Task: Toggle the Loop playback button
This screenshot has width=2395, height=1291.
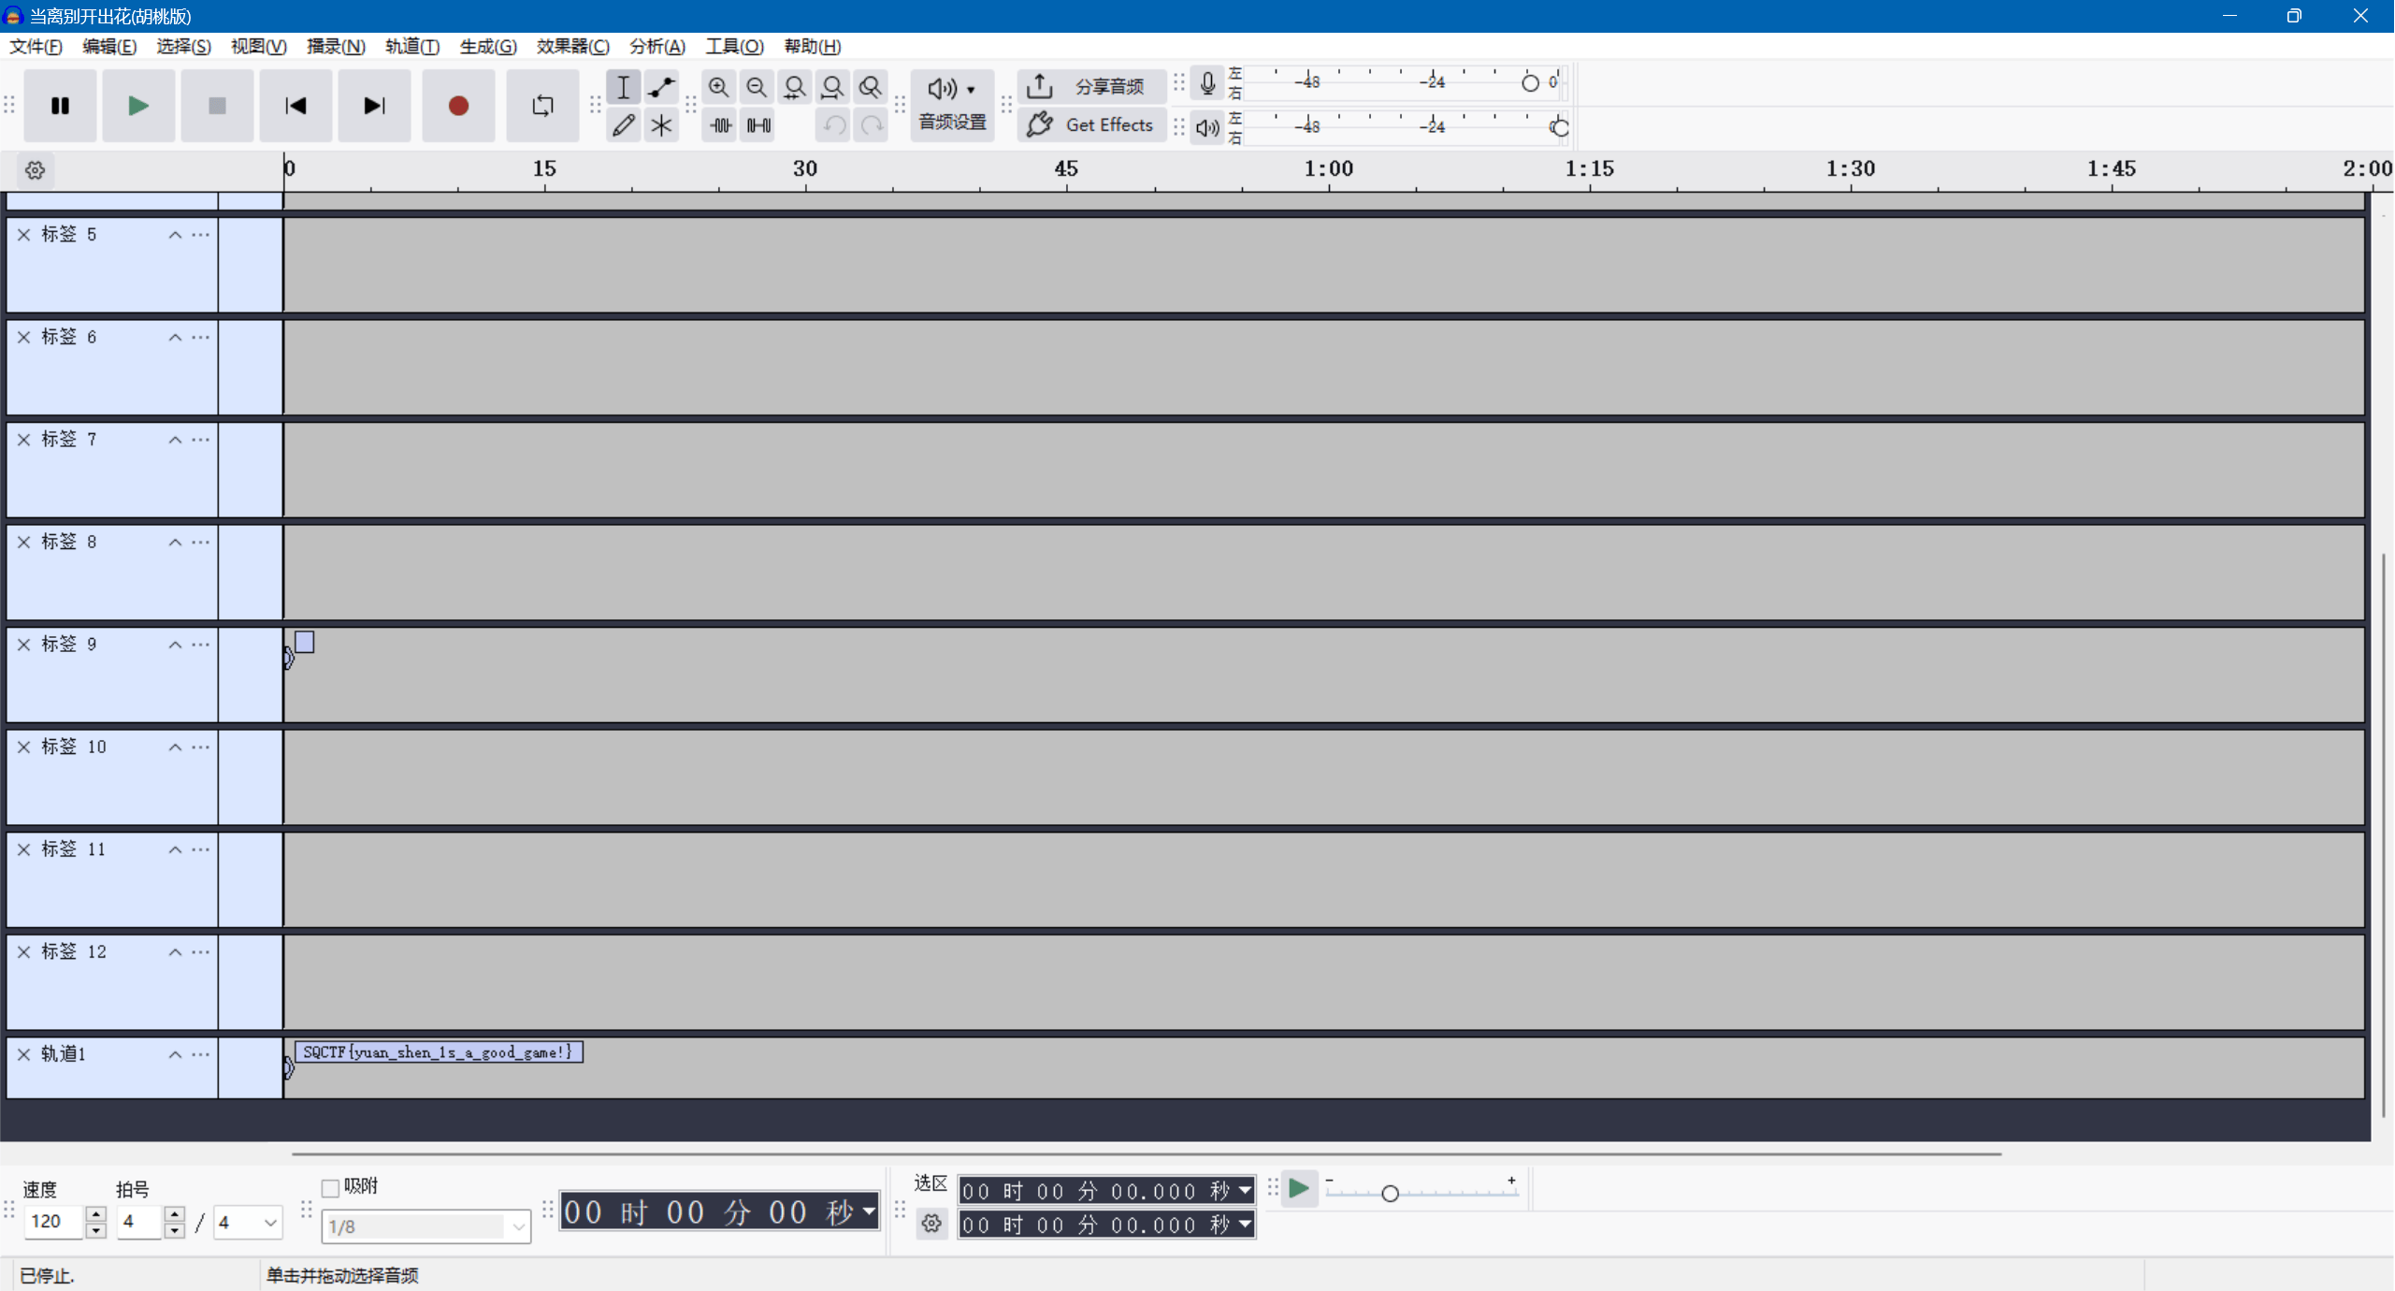Action: (x=542, y=106)
